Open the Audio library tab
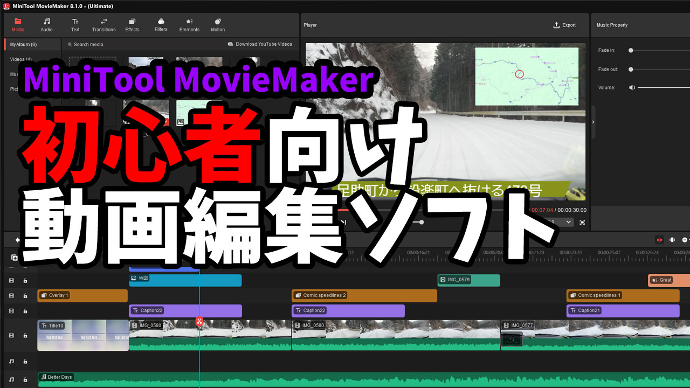Screen dimensions: 690x388 (x=46, y=25)
